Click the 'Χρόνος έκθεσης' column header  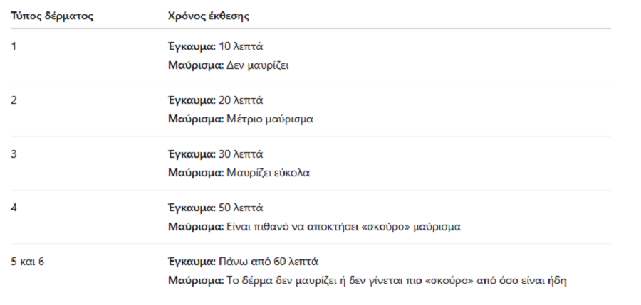(209, 16)
